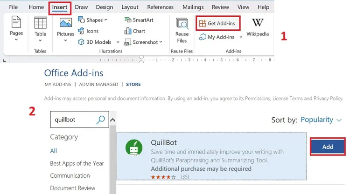Click the QuillBot star rating

[x=163, y=177]
